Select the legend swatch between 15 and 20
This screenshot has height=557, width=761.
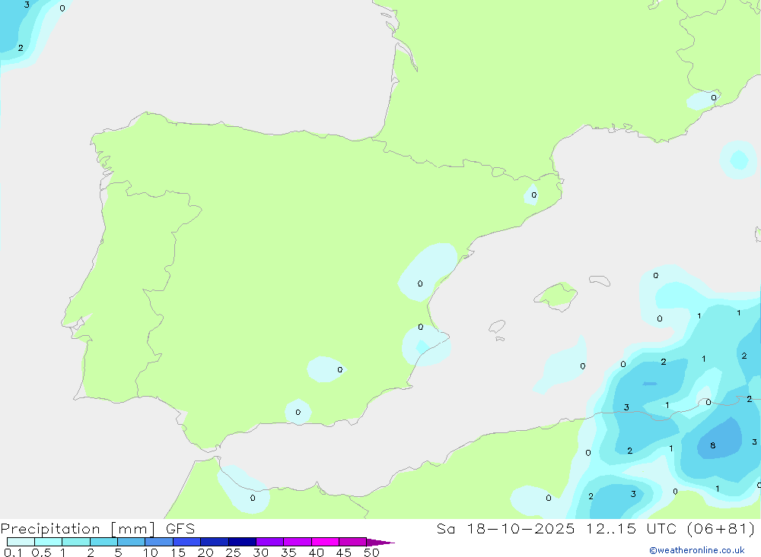[x=187, y=542]
